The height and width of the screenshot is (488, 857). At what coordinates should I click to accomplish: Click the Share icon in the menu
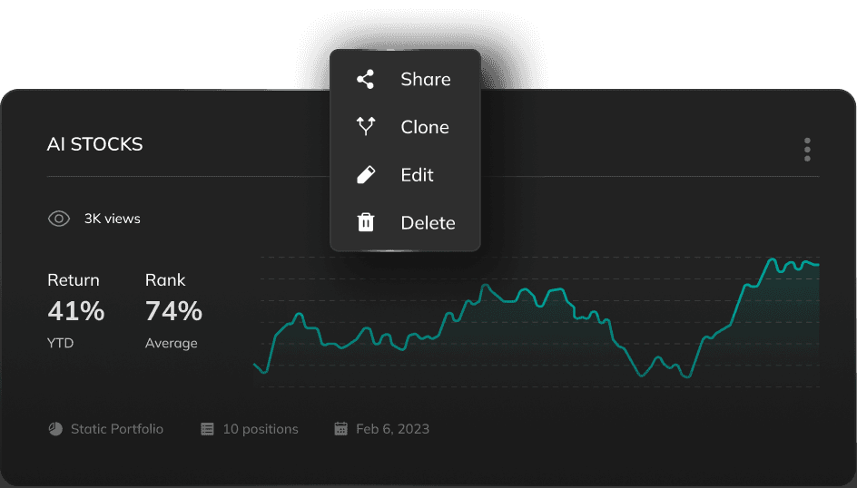coord(365,80)
